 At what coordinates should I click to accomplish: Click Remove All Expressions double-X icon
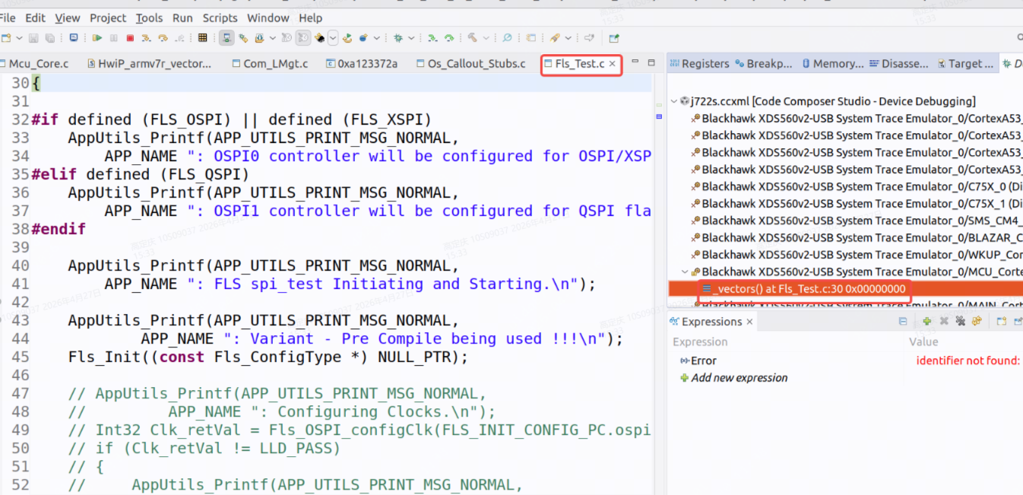(961, 322)
